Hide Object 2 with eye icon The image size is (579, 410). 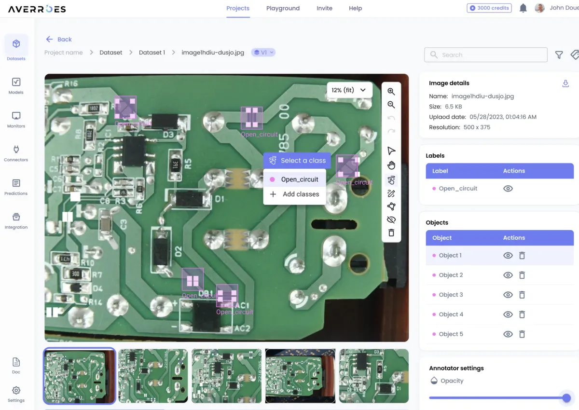[508, 275]
